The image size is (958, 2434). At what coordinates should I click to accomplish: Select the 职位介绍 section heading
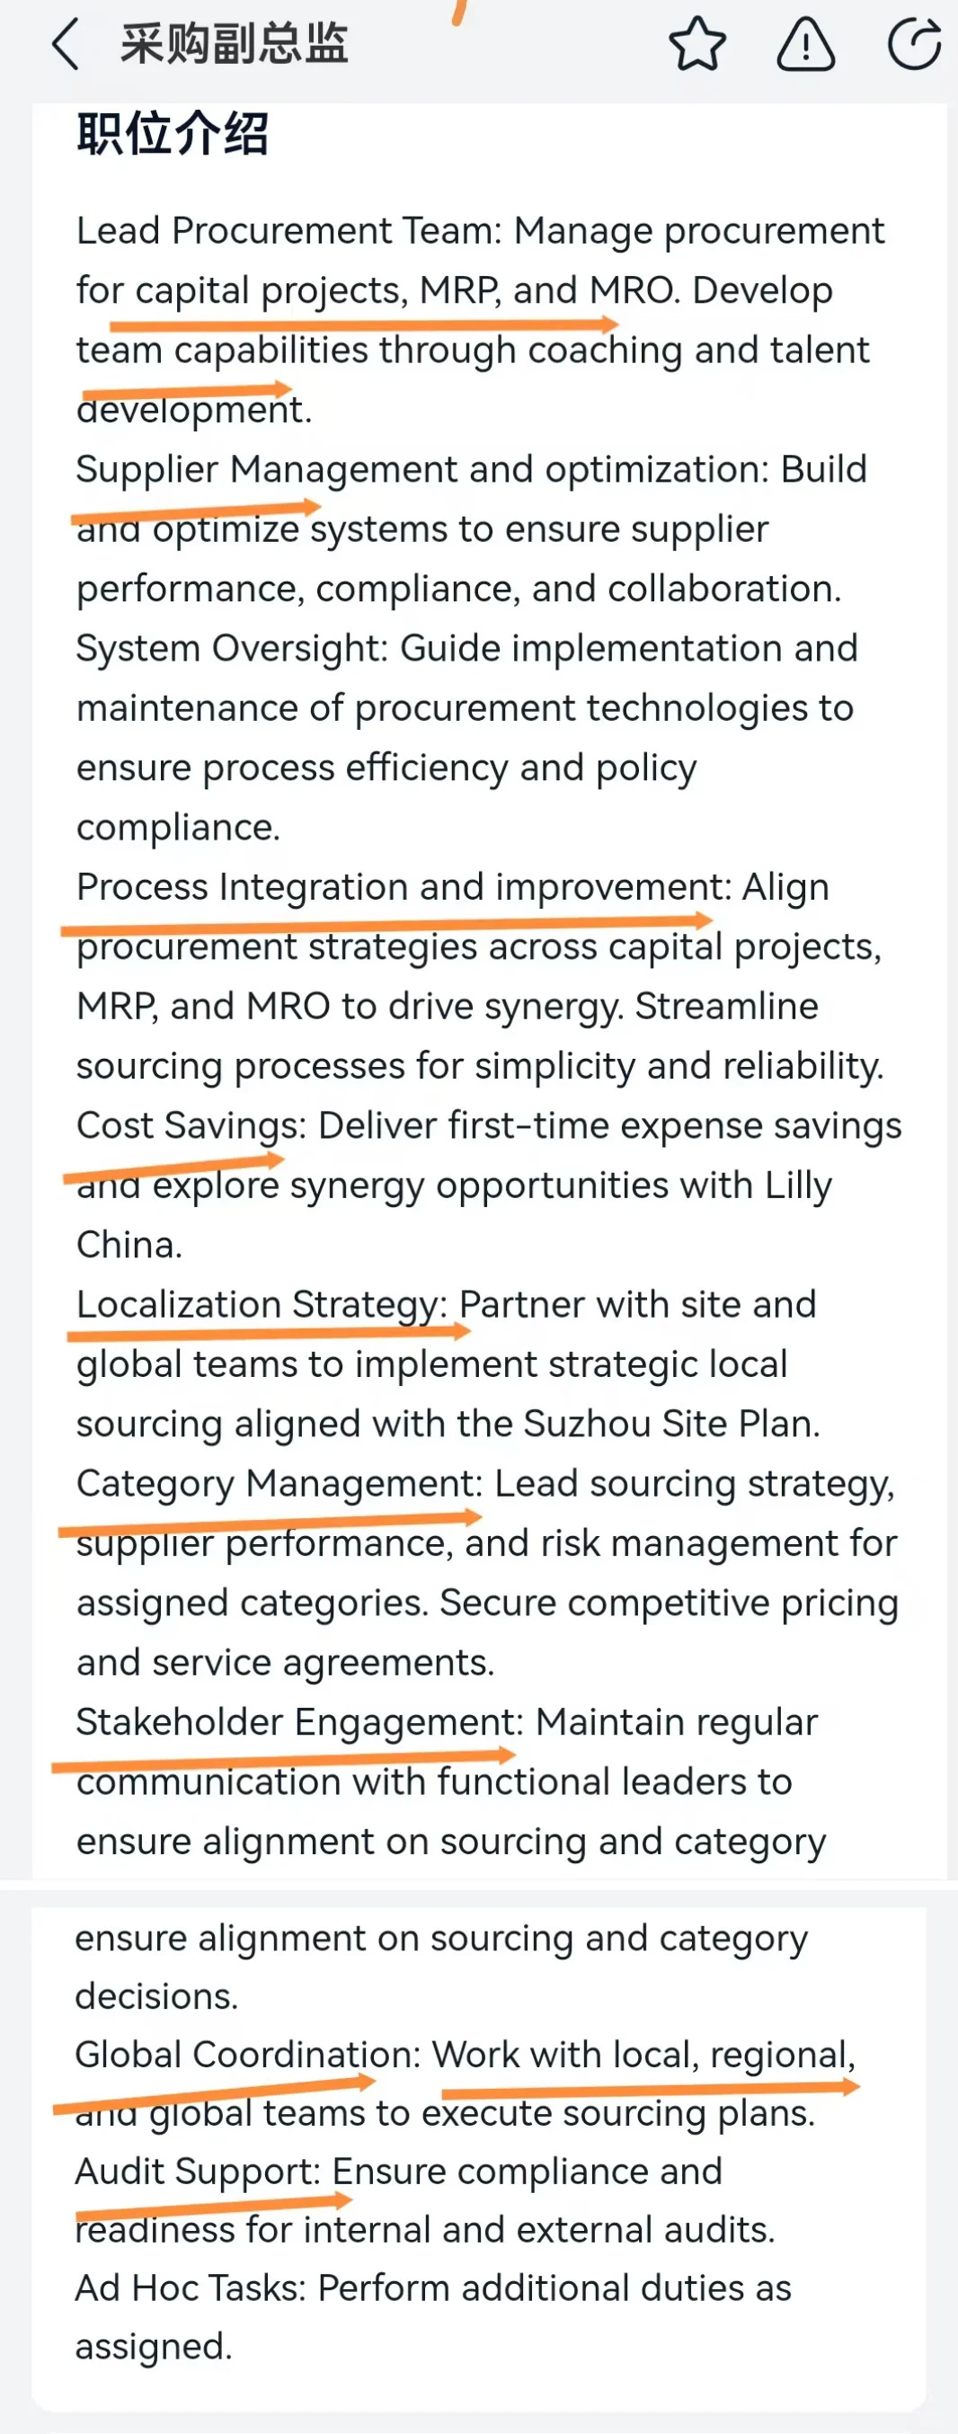pyautogui.click(x=173, y=133)
